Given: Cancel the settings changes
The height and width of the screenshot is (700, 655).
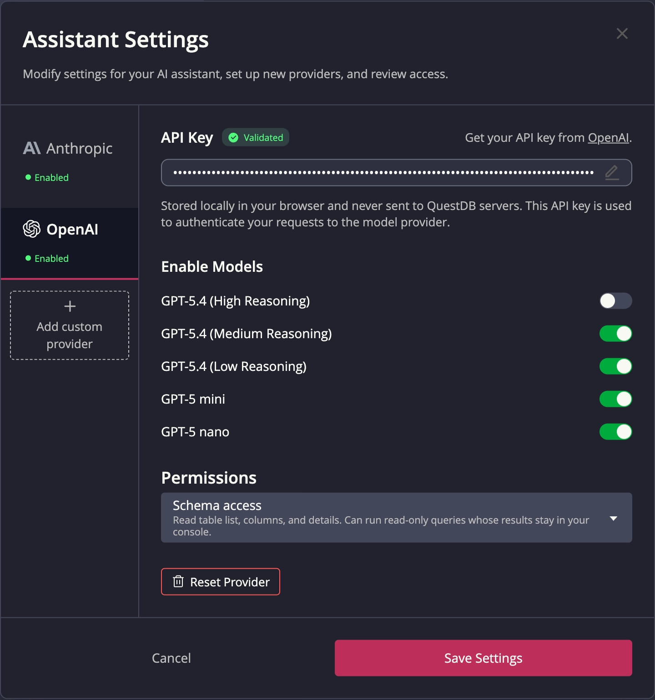Looking at the screenshot, I should (171, 658).
